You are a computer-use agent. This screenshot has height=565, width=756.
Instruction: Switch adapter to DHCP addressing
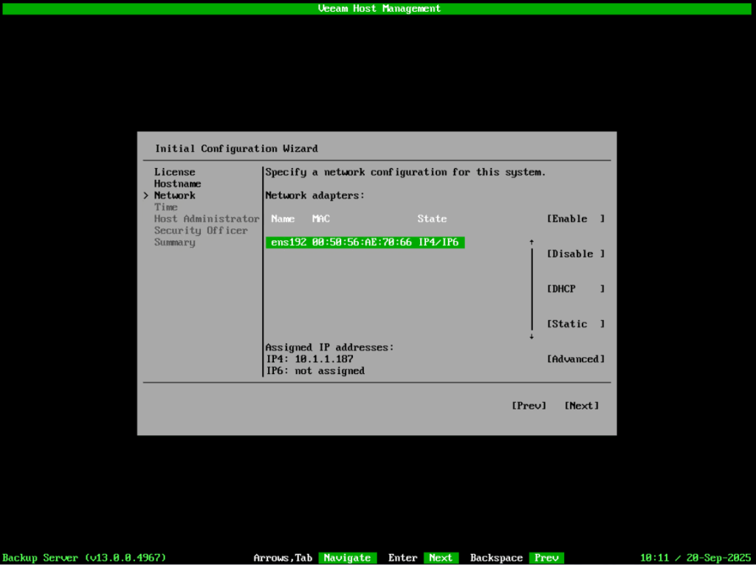[575, 289]
